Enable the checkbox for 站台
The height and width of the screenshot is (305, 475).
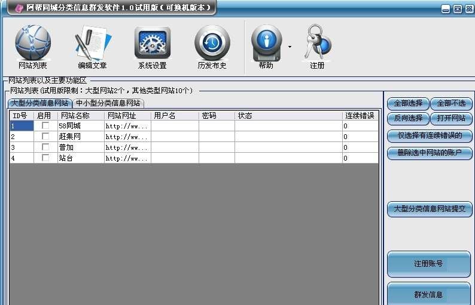pyautogui.click(x=45, y=158)
